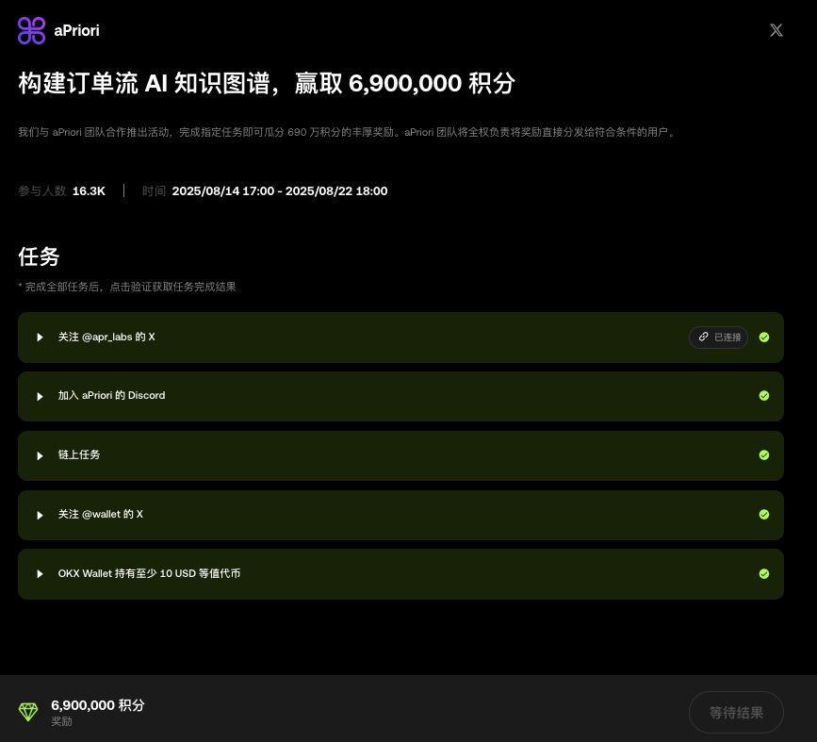Click the 2025/08/14 17:00 - 2025/08/22 18:00 time range
This screenshot has height=742, width=817.
coord(280,190)
